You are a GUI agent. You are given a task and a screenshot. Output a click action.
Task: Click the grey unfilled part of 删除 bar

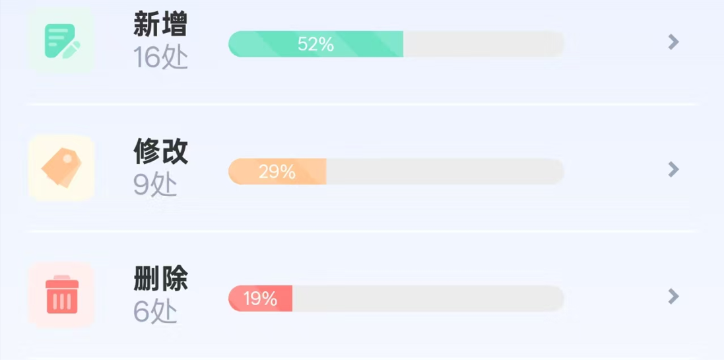pyautogui.click(x=428, y=299)
